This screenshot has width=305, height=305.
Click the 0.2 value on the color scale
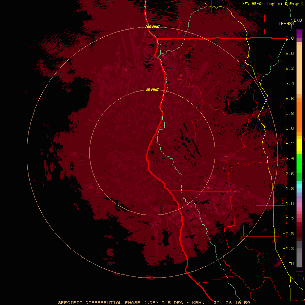(x=290, y=219)
